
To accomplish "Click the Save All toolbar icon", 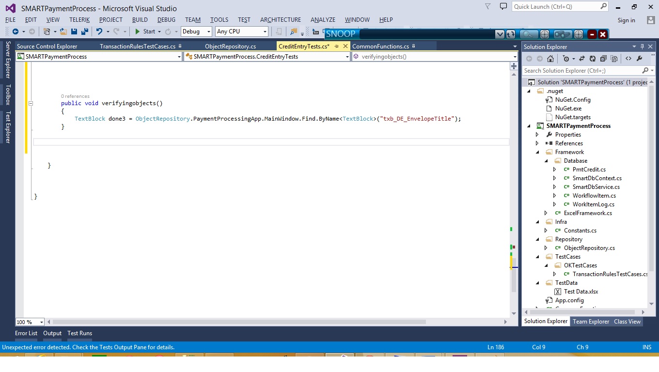I will [84, 31].
